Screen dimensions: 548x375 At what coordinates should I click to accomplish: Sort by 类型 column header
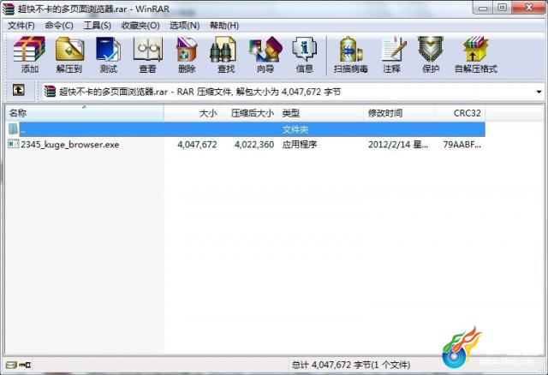pos(320,113)
